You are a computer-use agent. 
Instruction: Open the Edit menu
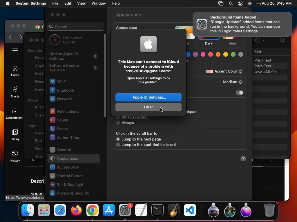coord(68,3)
